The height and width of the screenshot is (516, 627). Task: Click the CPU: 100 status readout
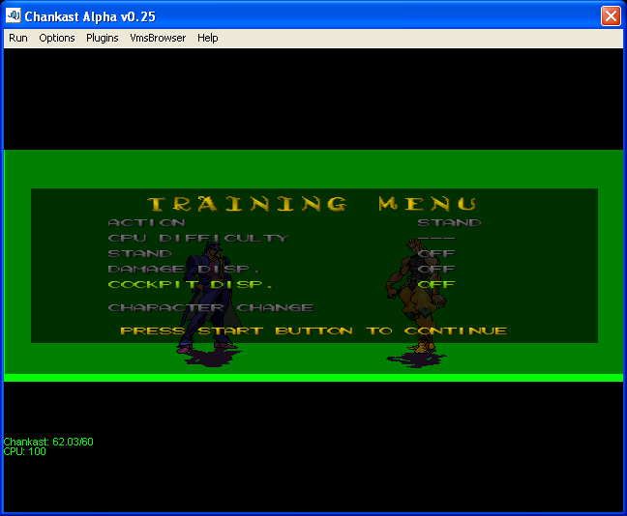(25, 451)
